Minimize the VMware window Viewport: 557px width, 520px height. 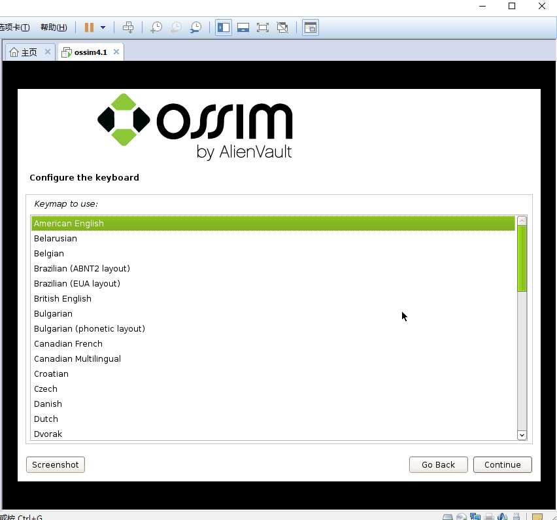point(482,6)
